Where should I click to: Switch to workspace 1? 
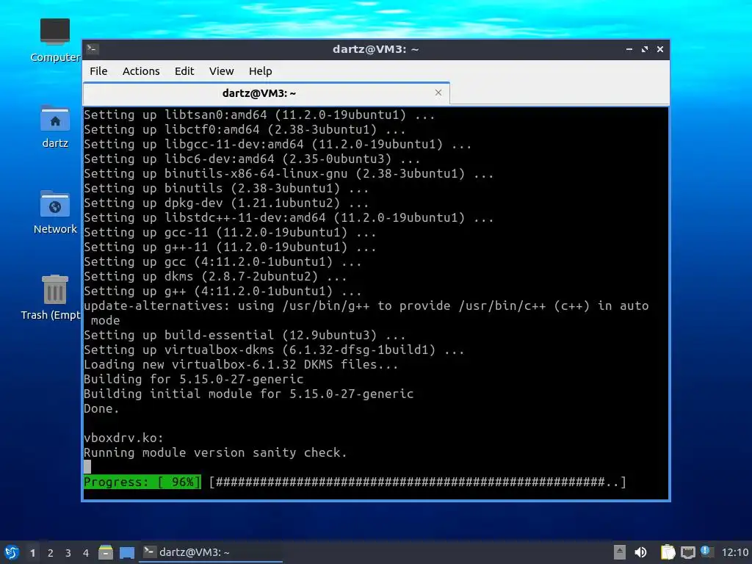(32, 553)
